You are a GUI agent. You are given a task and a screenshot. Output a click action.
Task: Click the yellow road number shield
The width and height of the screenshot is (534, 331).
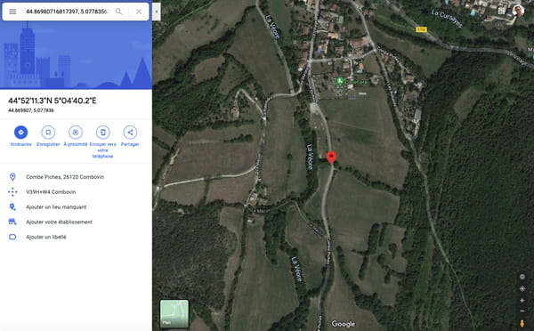(421, 29)
